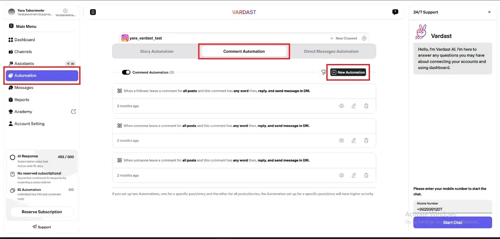
Task: Click the Academy external link icon
Action: tap(73, 111)
